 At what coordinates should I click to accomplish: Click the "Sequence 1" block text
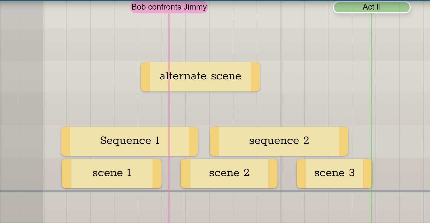coord(130,141)
